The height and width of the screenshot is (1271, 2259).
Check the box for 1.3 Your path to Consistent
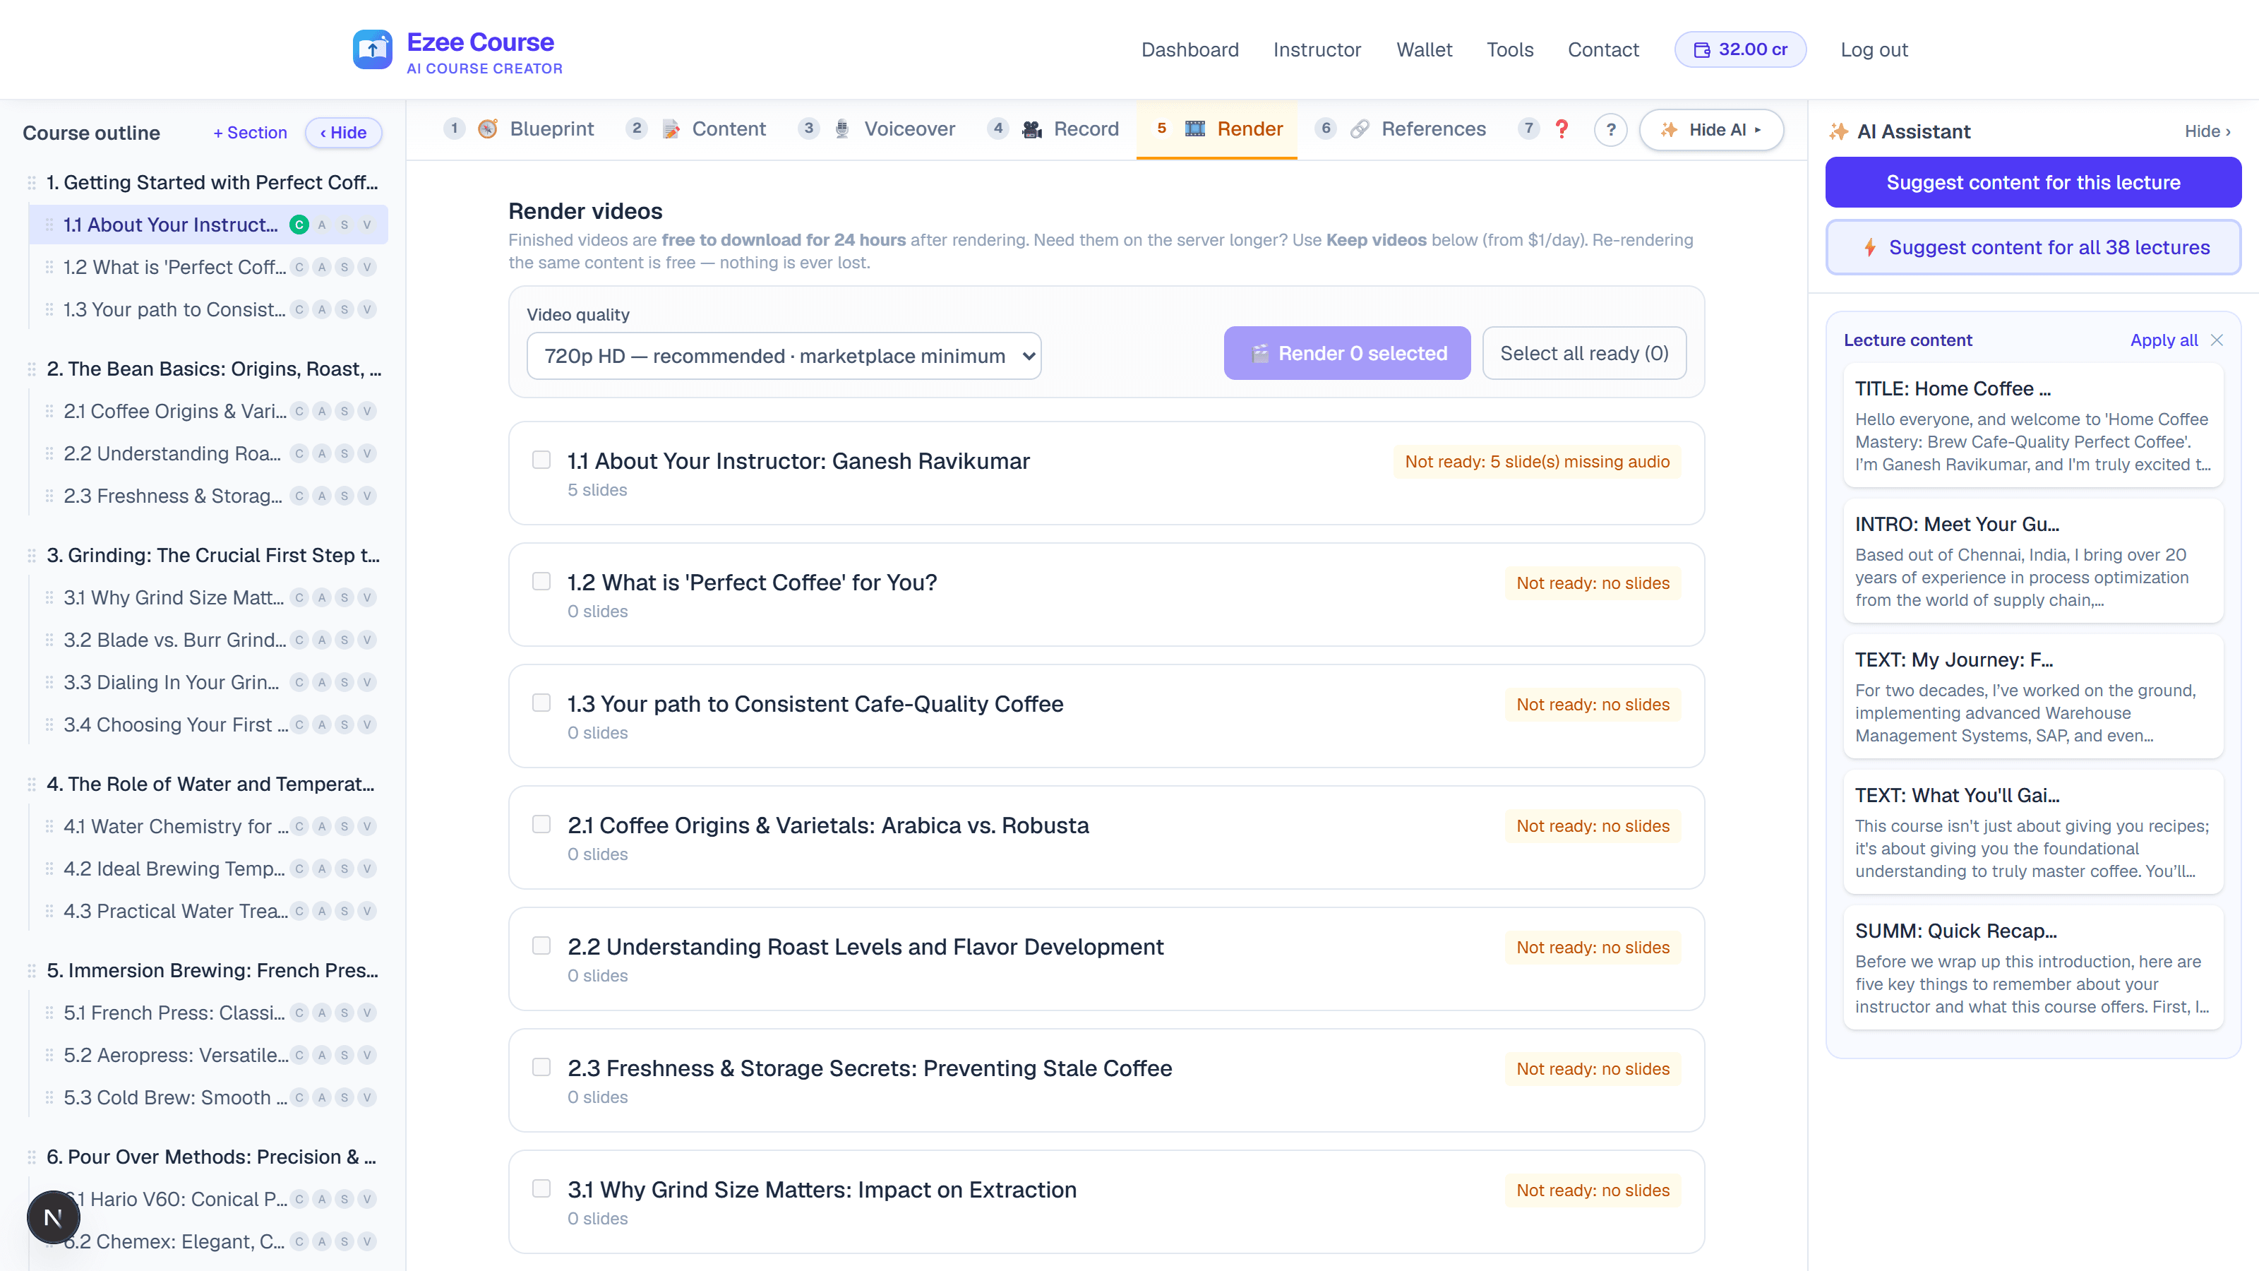[x=542, y=703]
